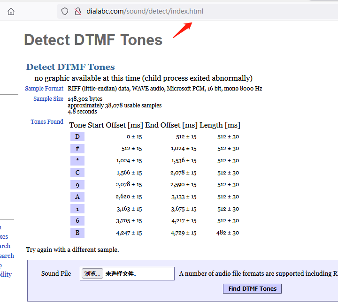Click the start offset 1,566 ± 15 cell
The width and height of the screenshot is (338, 302).
130,173
